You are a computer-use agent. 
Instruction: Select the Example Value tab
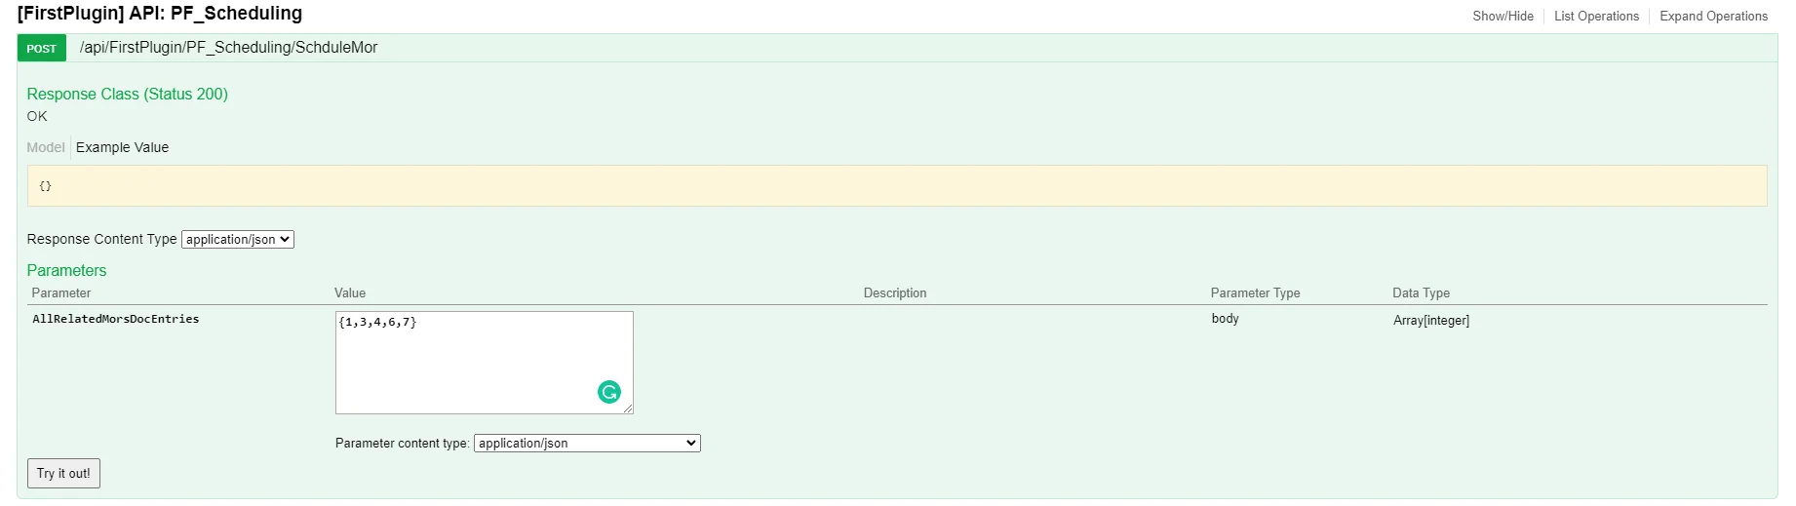(122, 147)
